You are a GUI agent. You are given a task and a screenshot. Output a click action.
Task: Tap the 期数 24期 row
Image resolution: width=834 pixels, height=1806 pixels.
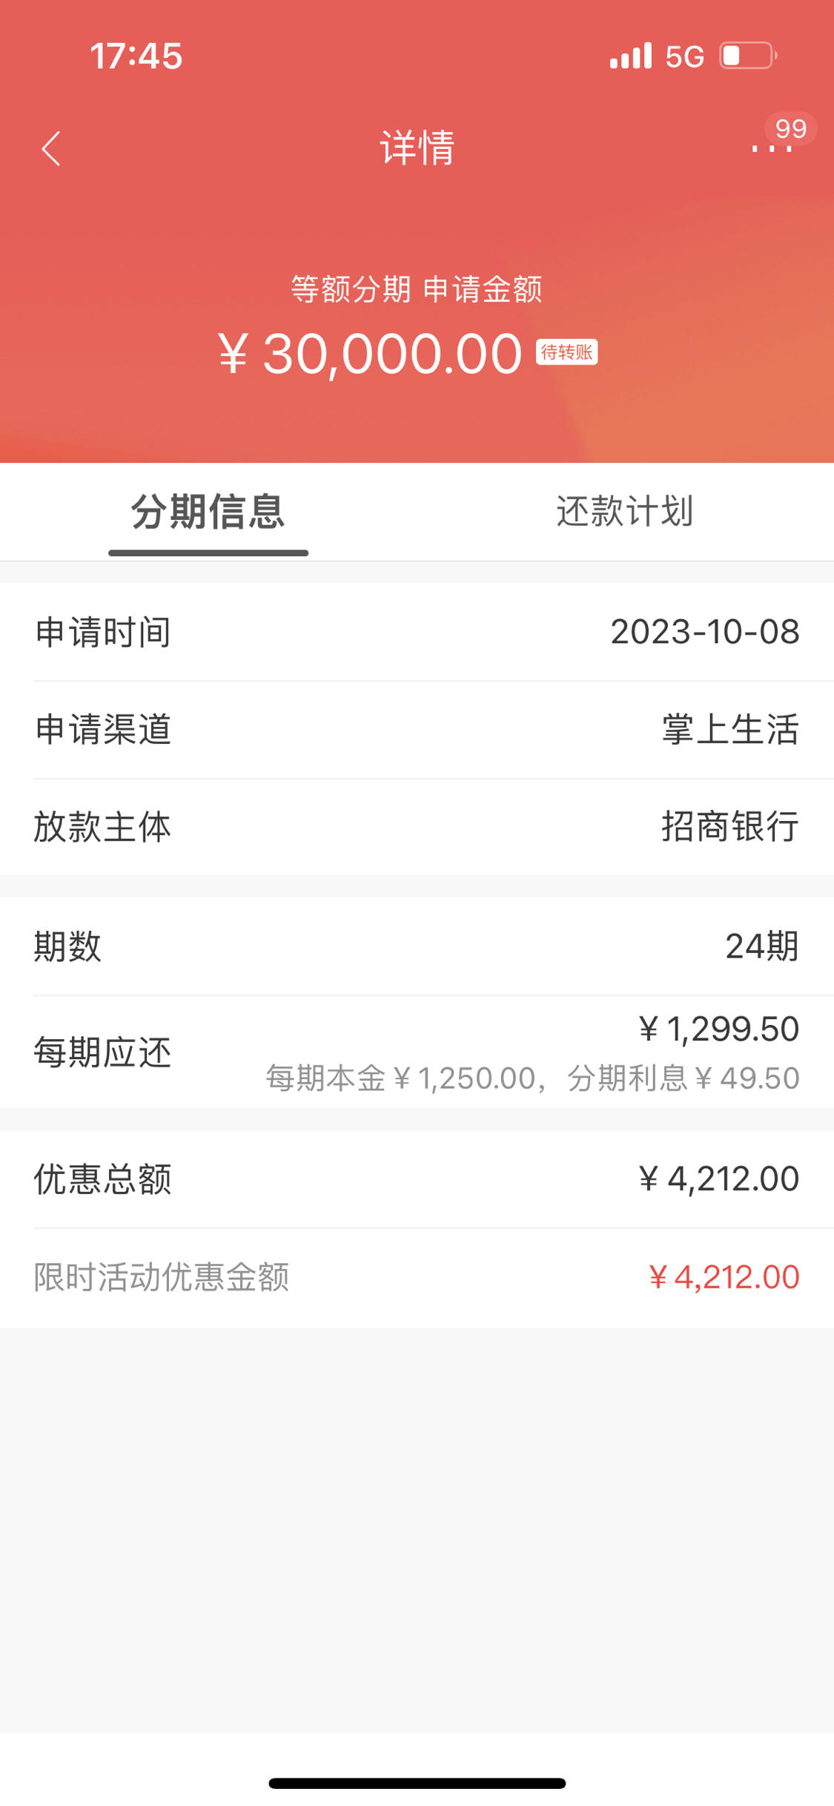pos(417,946)
